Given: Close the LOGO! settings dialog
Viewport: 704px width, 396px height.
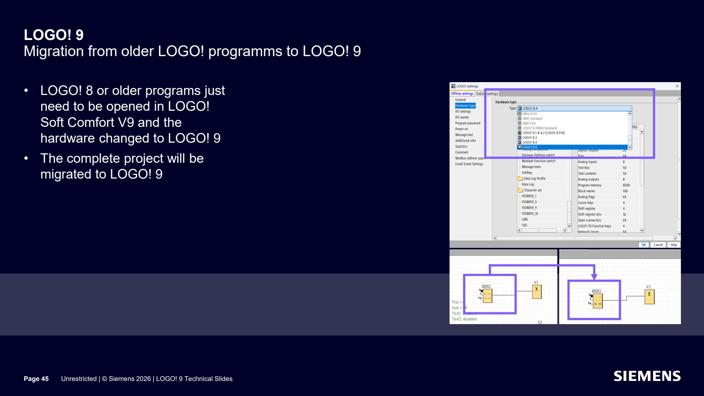Looking at the screenshot, I should click(677, 86).
